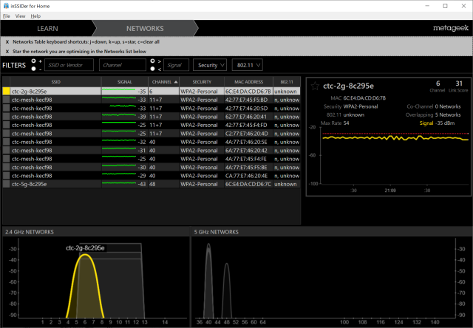Toggle the yellow star box for ctc-2g-8c295e
Image resolution: width=473 pixels, height=328 pixels.
click(7, 92)
